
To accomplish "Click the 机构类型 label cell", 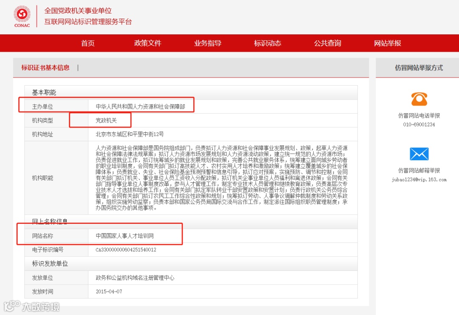I will click(x=57, y=120).
